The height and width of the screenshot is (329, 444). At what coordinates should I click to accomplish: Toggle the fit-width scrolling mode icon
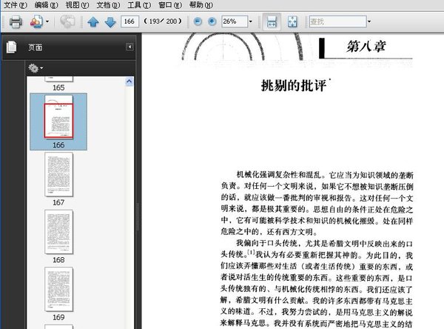pyautogui.click(x=272, y=21)
